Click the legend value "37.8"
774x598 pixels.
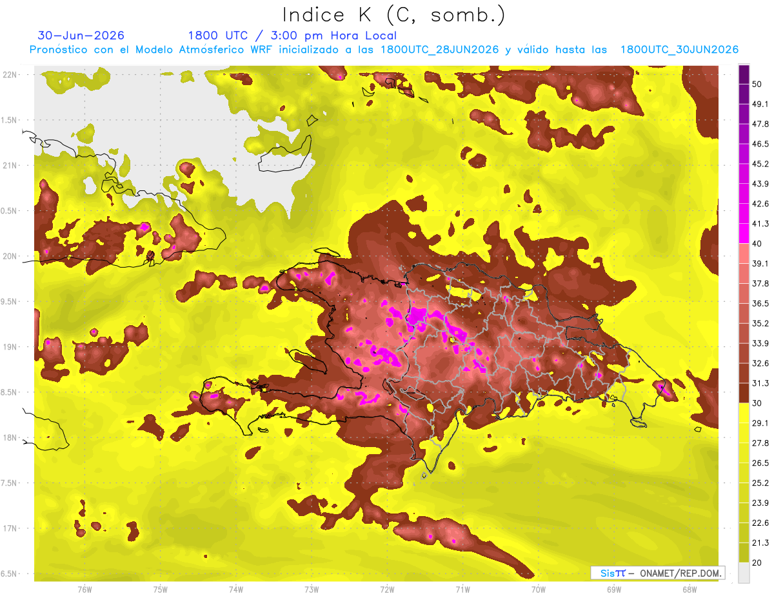[760, 284]
